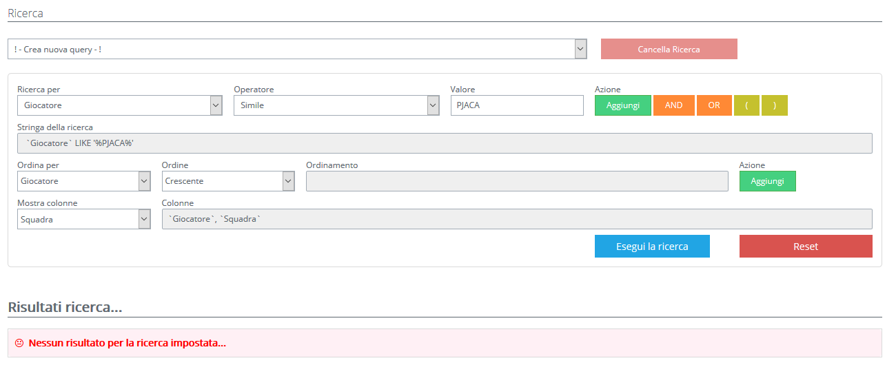Image resolution: width=896 pixels, height=365 pixels.
Task: Insert an opening parenthesis button
Action: 747,105
